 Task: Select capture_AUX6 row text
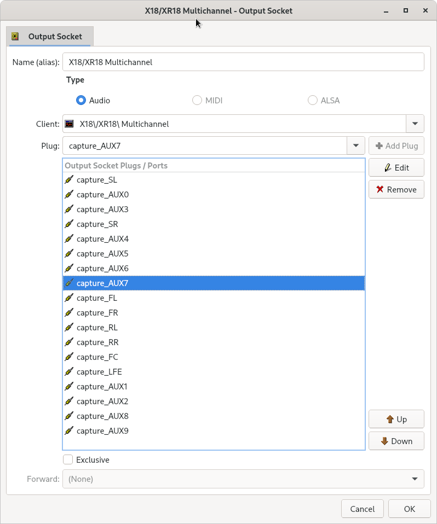tap(102, 269)
